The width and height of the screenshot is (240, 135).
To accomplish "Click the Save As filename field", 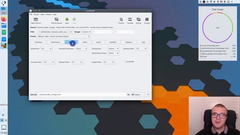I will [x=82, y=94].
